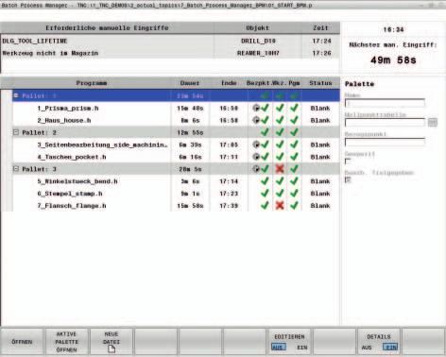
Task: Click the 17:39 end time cell
Action: [x=229, y=206]
